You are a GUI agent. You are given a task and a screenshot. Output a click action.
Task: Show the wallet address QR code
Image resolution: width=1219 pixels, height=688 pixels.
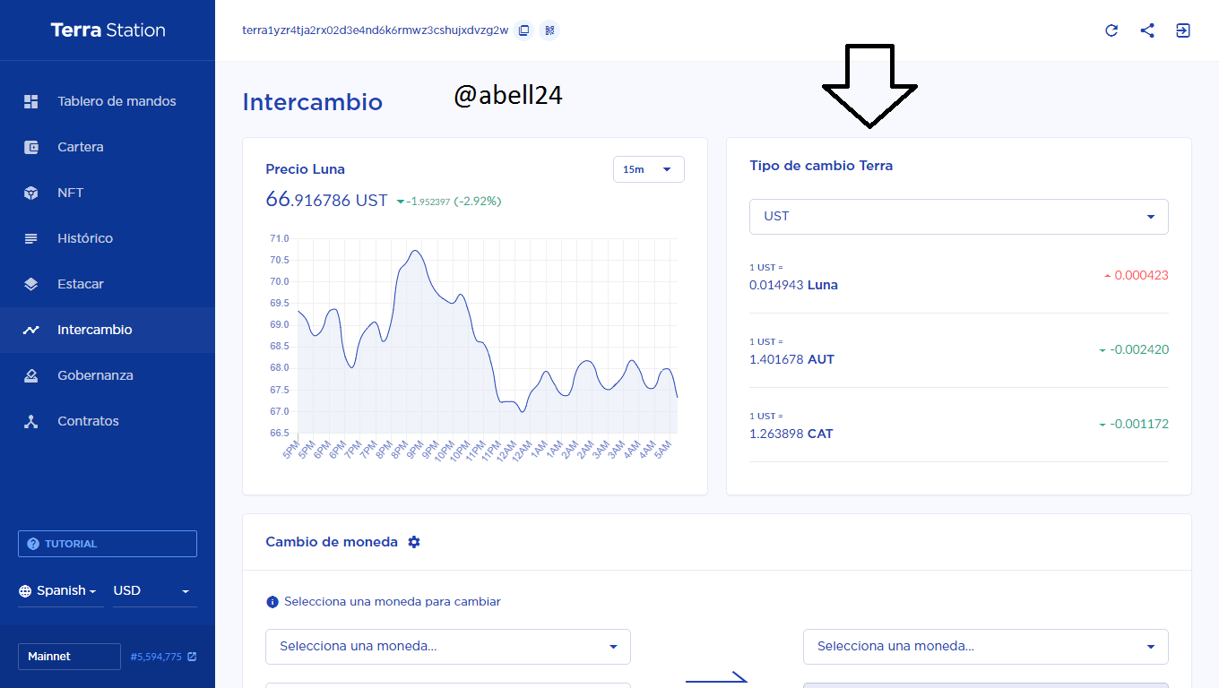coord(550,30)
